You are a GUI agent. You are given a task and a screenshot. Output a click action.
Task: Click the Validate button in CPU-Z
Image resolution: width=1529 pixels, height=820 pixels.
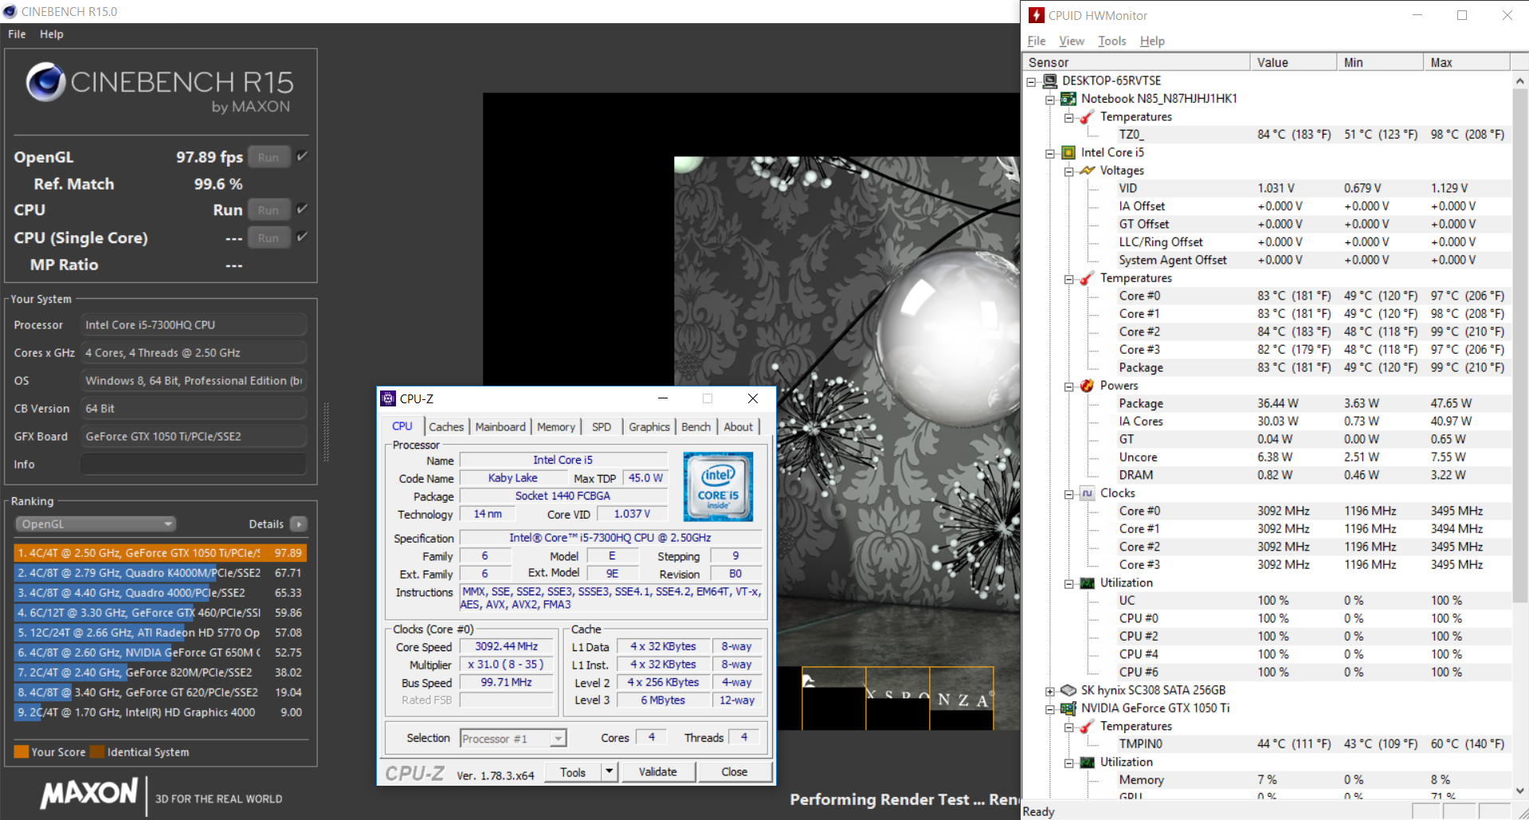[x=657, y=771]
